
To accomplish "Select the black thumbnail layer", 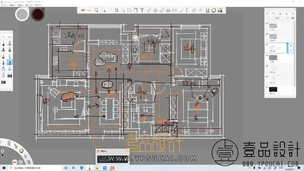I will (x=273, y=89).
